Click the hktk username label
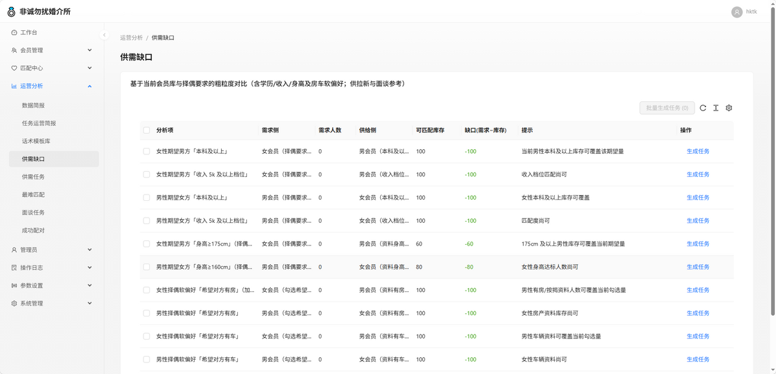This screenshot has height=374, width=776. [751, 12]
